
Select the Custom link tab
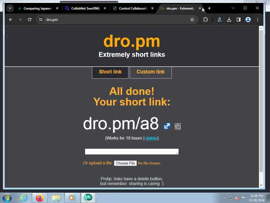click(151, 72)
